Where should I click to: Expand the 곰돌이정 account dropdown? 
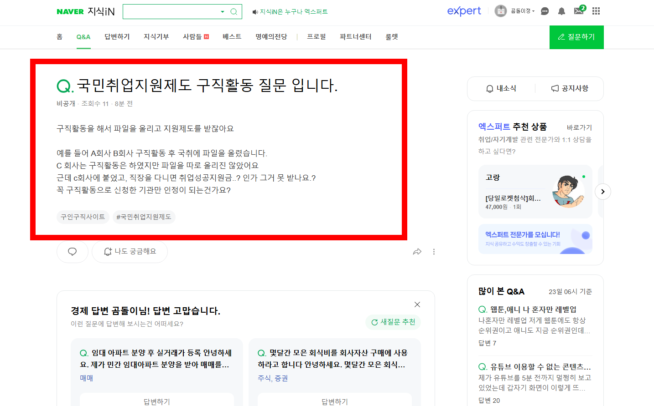523,11
